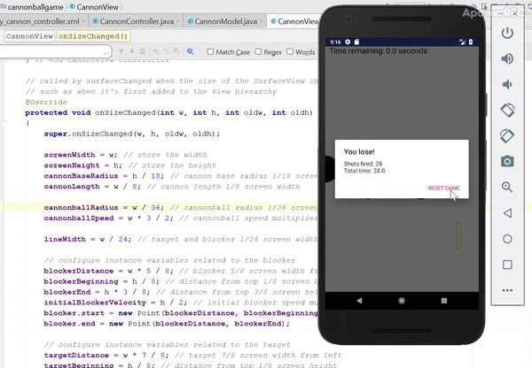Image resolution: width=532 pixels, height=368 pixels.
Task: Click 'Time remaining: 0.0 seconds' text
Action: [x=379, y=51]
